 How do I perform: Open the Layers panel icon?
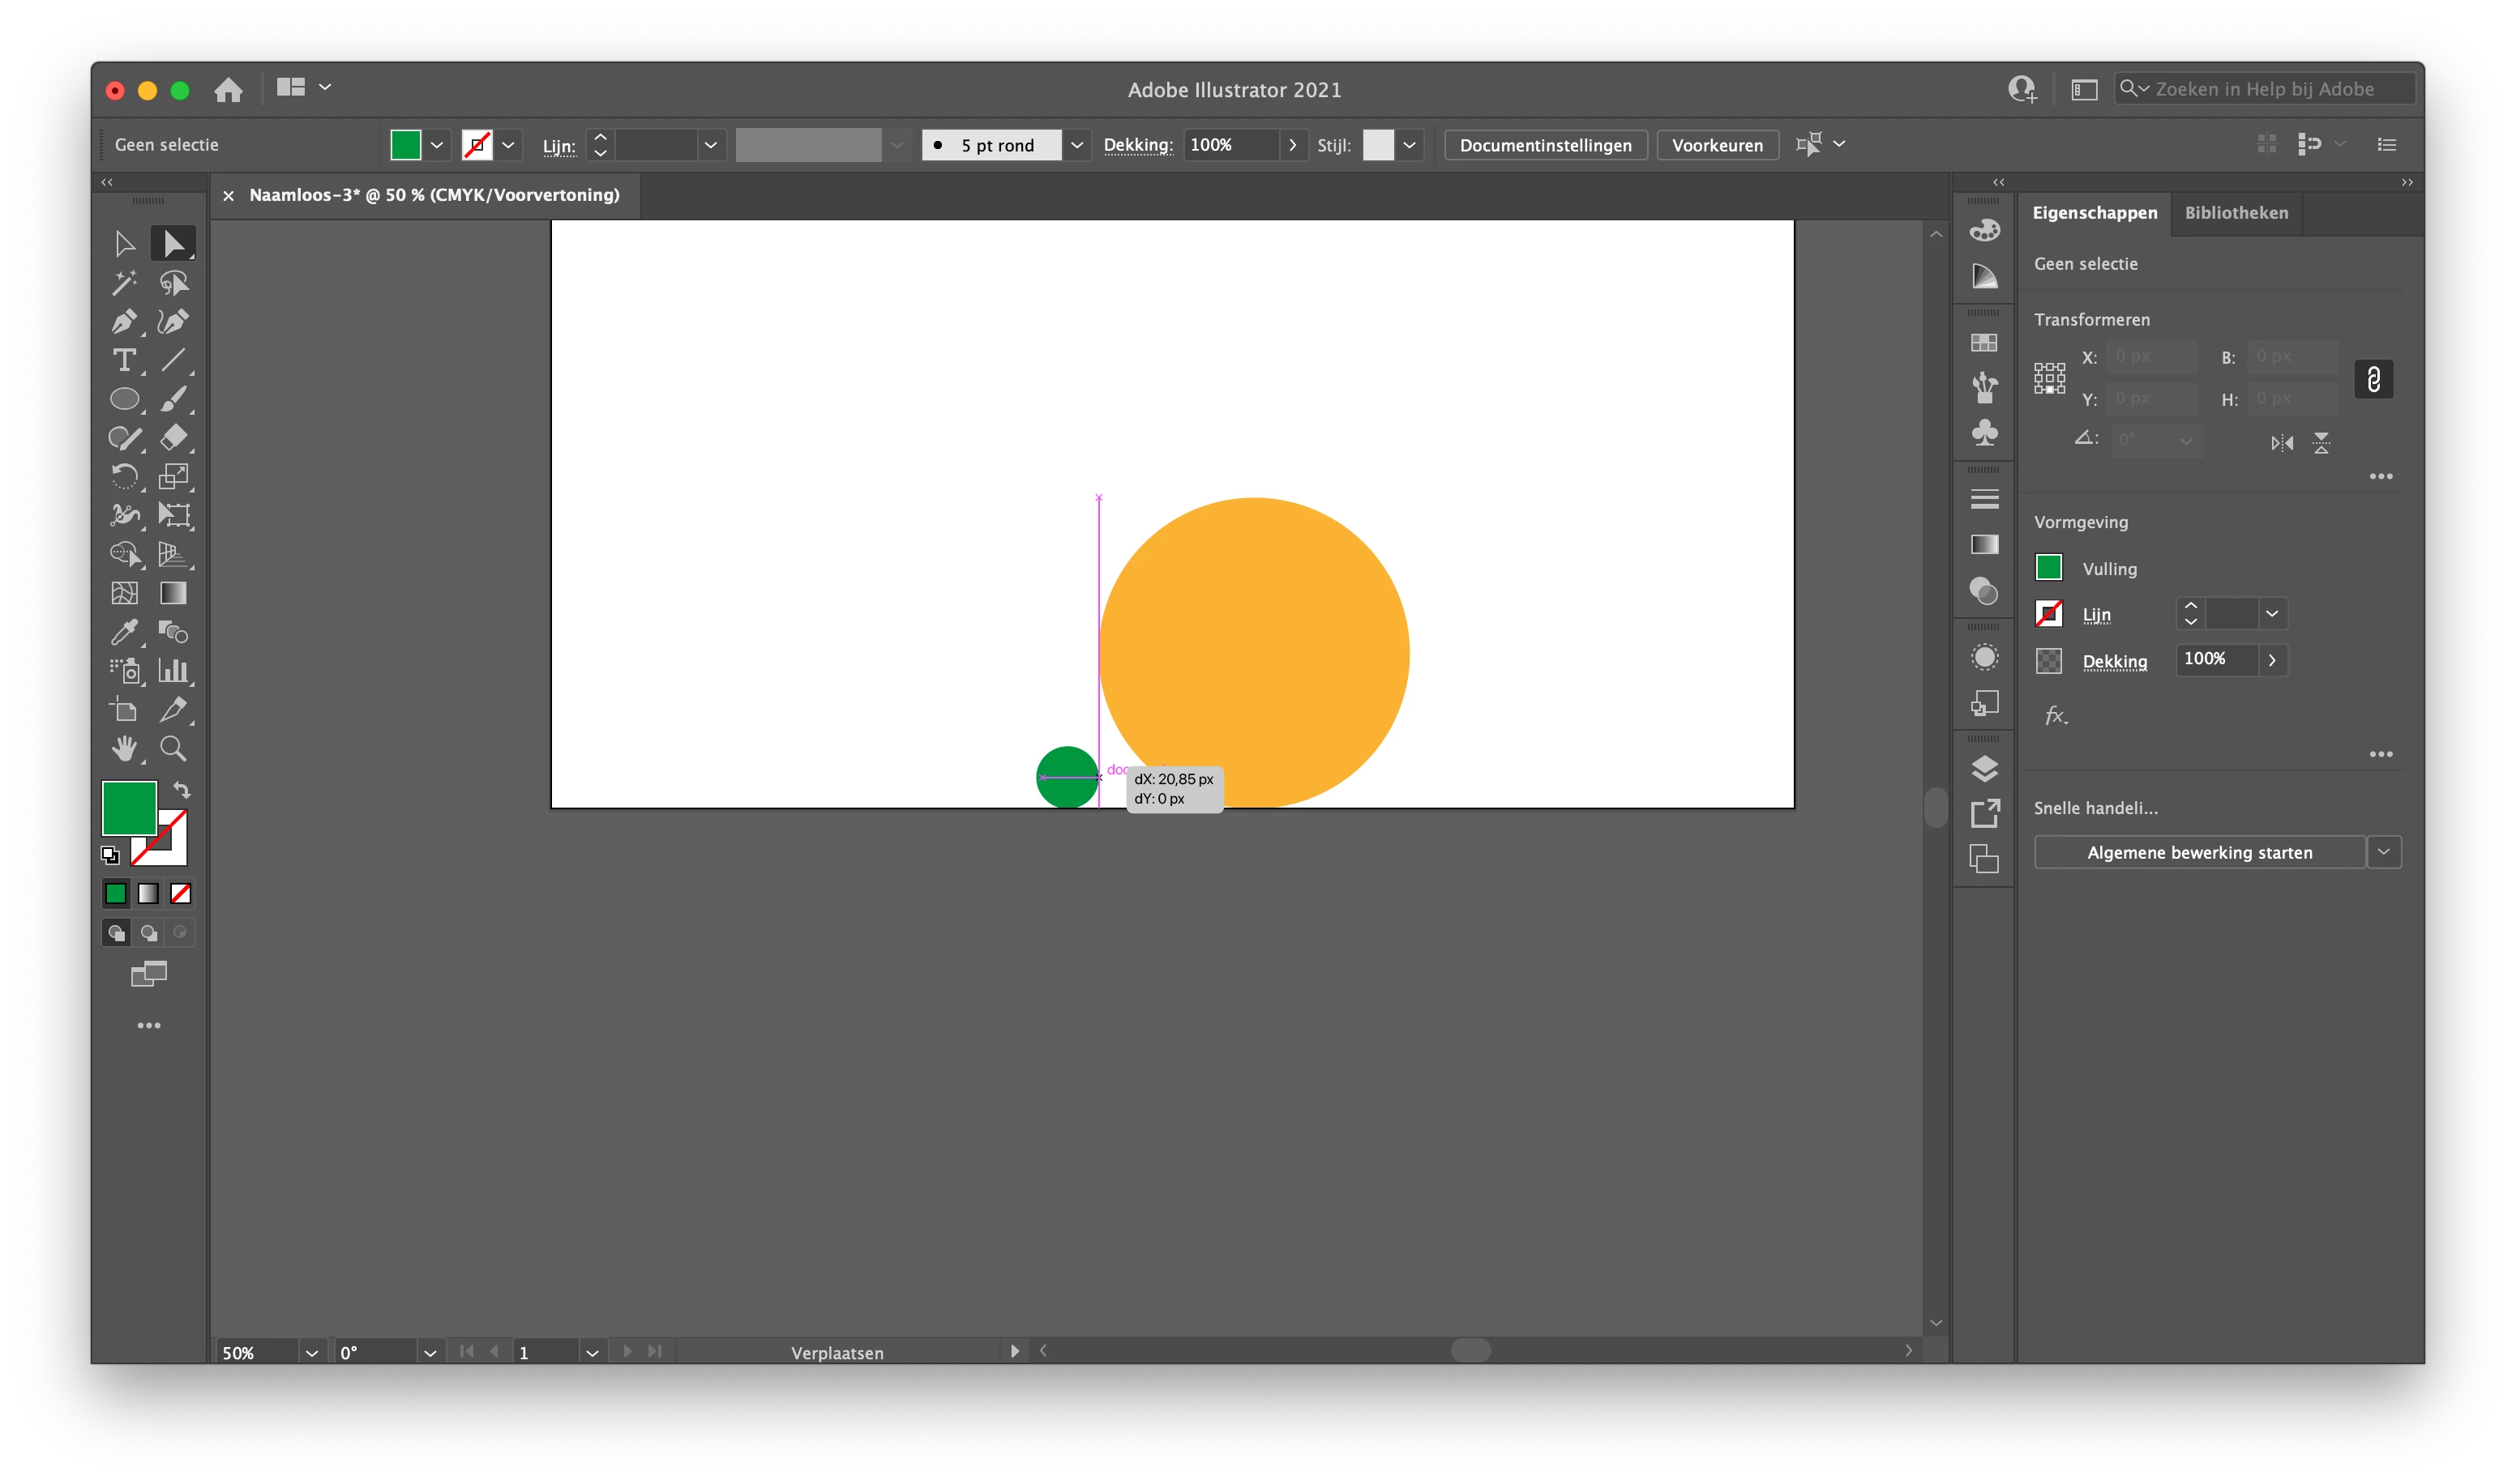click(1983, 768)
